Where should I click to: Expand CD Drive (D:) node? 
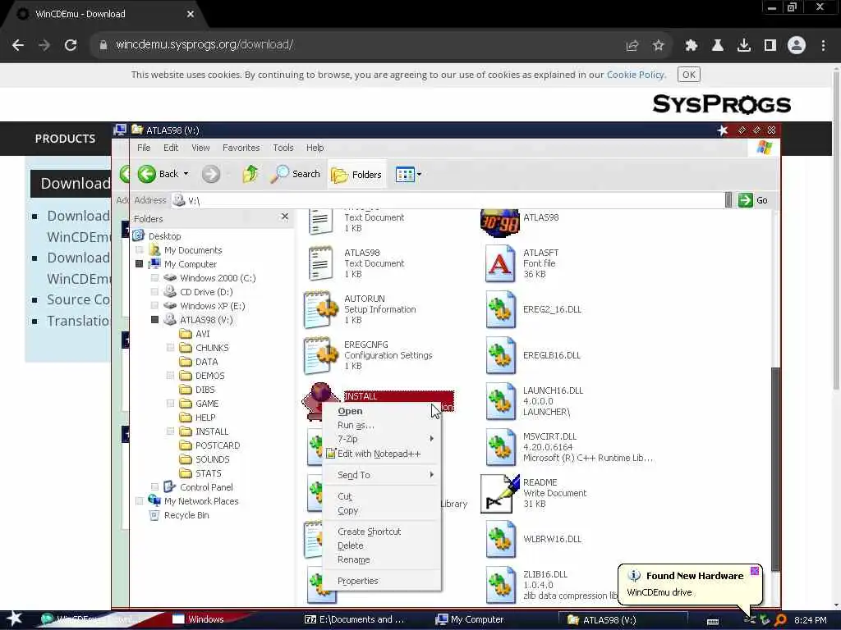click(x=154, y=292)
